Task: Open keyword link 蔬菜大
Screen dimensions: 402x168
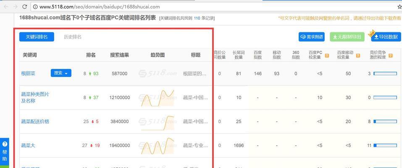Action: (x=28, y=145)
